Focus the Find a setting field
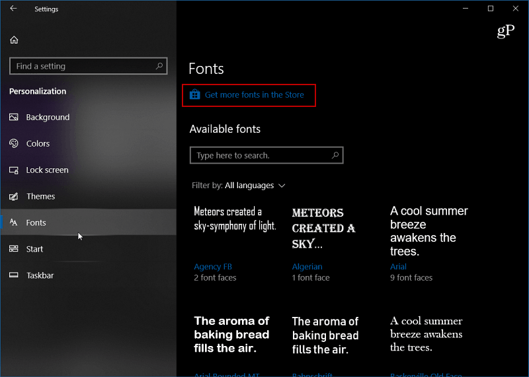 [x=89, y=66]
